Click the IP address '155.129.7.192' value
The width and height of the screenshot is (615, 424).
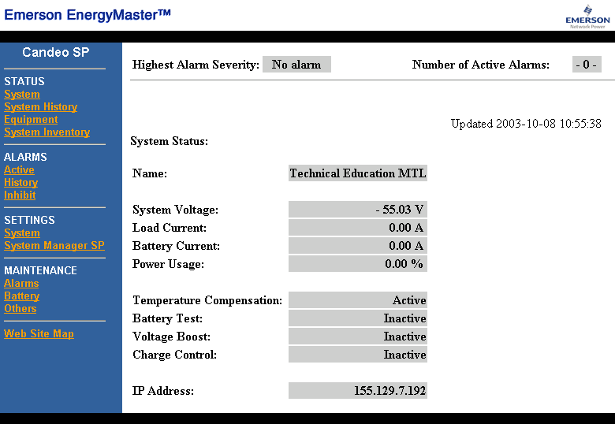coord(358,391)
